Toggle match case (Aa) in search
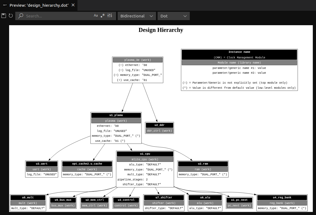 tap(96, 16)
